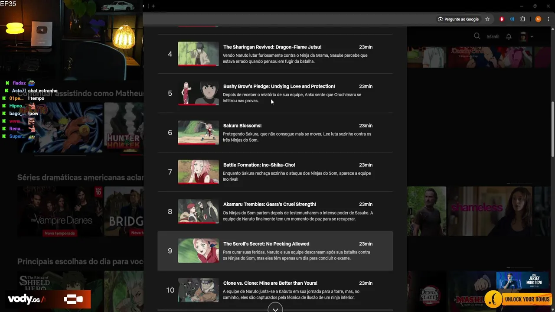Play episode 7 thumbnail

198,172
